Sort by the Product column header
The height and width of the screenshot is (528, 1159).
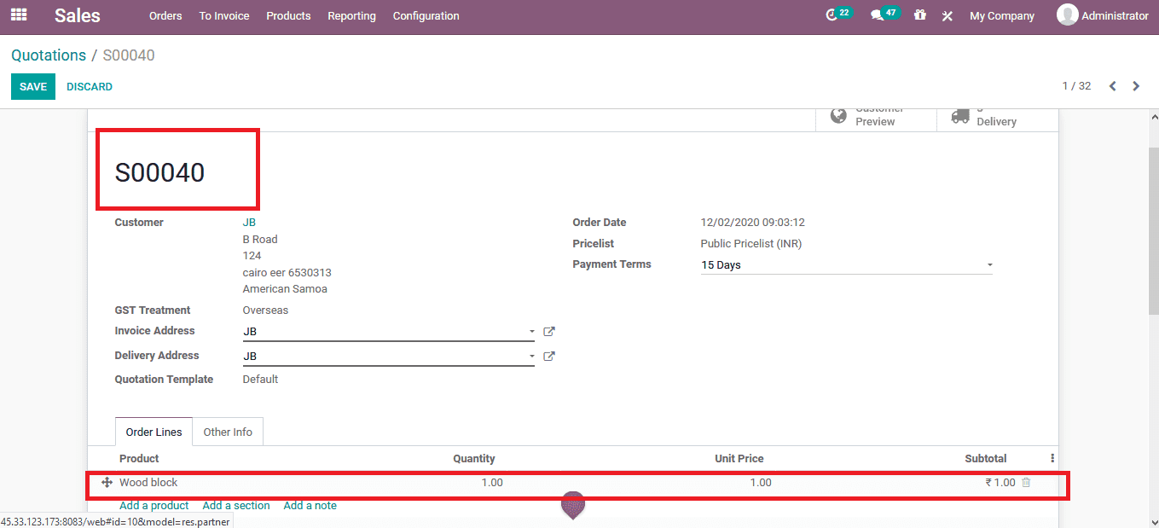coord(139,459)
